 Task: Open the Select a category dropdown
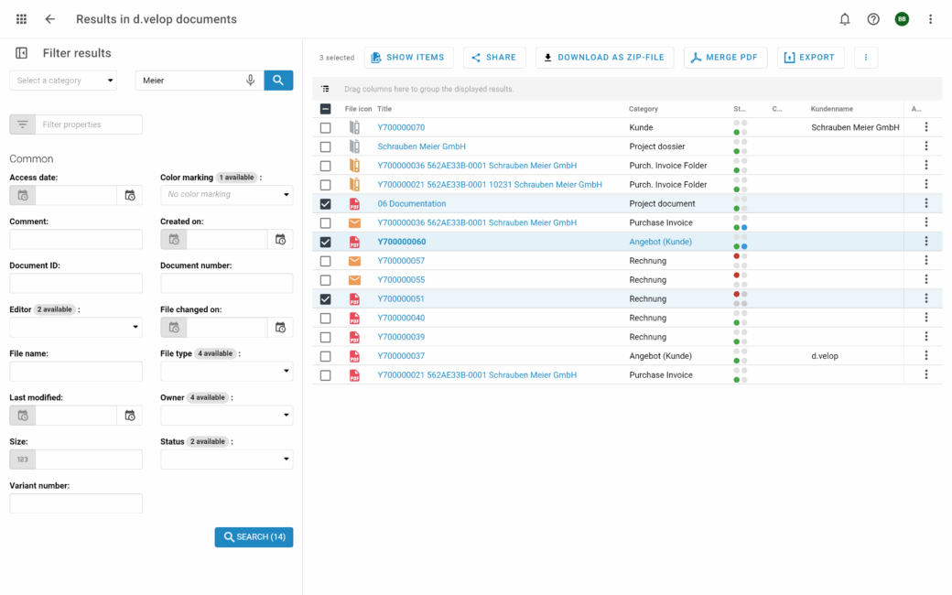point(63,81)
